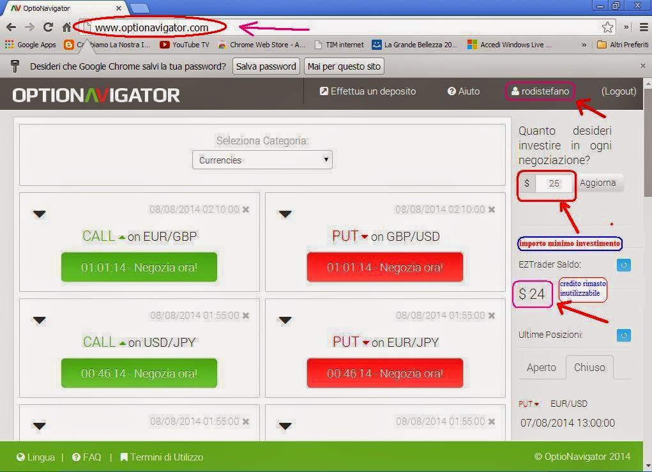Open Altri Preferiti bookmarks folder
This screenshot has width=652, height=472.
[x=623, y=45]
